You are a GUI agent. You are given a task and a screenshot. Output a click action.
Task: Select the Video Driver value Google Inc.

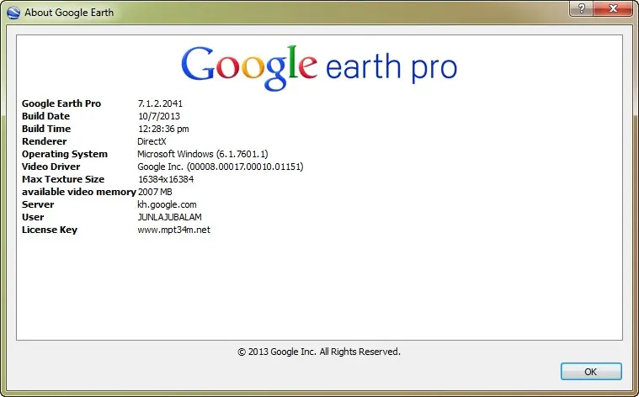click(x=221, y=167)
